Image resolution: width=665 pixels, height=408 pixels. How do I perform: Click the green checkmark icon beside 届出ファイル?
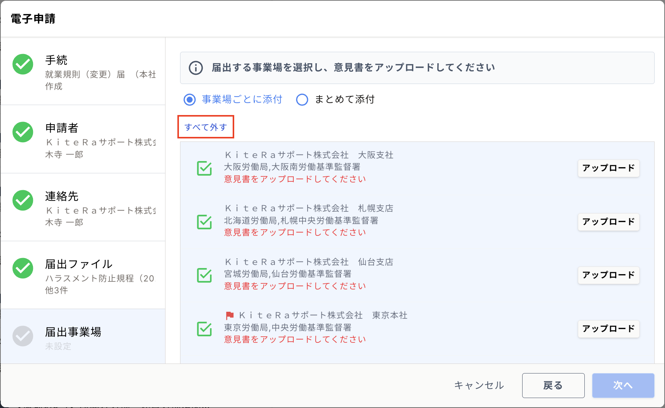point(23,268)
